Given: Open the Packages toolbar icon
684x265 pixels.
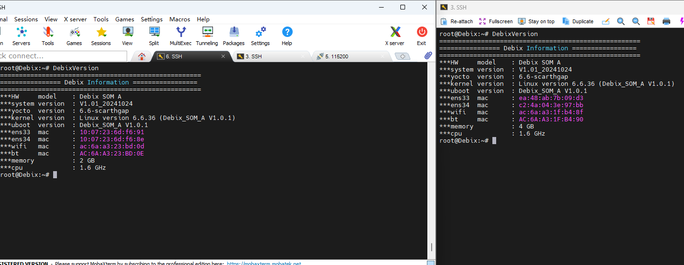Looking at the screenshot, I should click(234, 36).
